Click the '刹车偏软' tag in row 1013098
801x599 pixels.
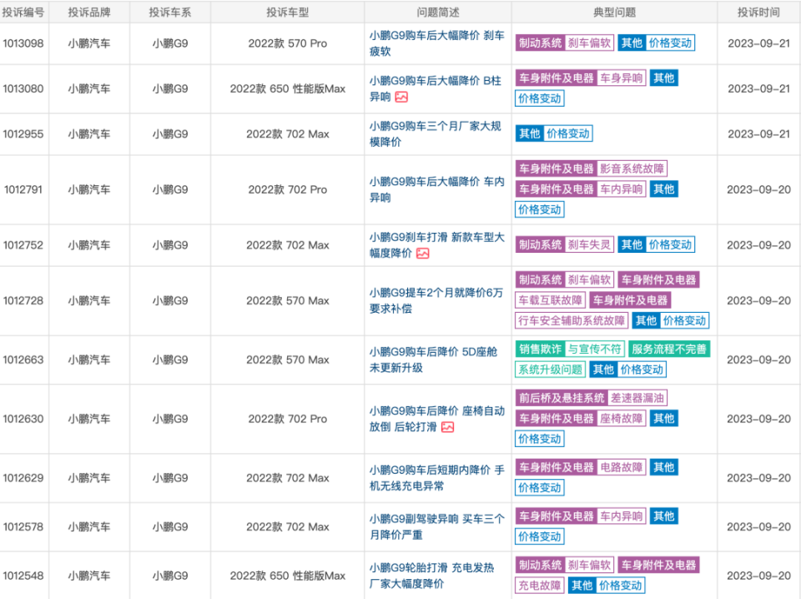point(590,43)
